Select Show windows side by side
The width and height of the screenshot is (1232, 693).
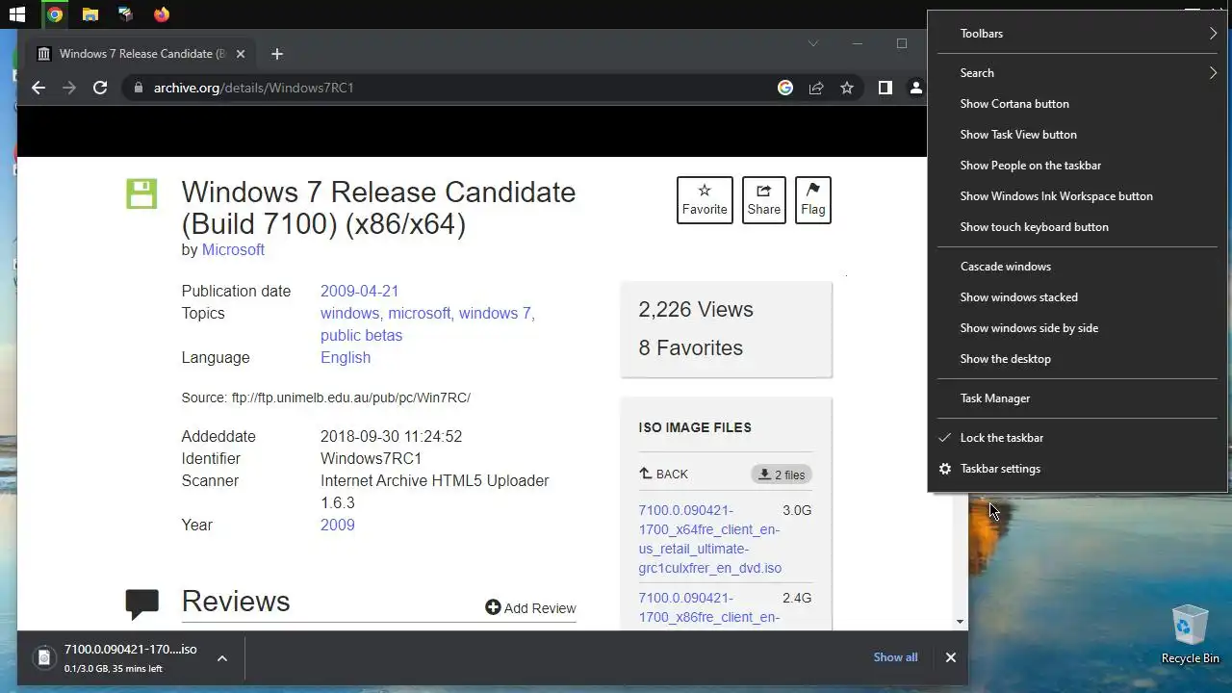click(x=1077, y=328)
